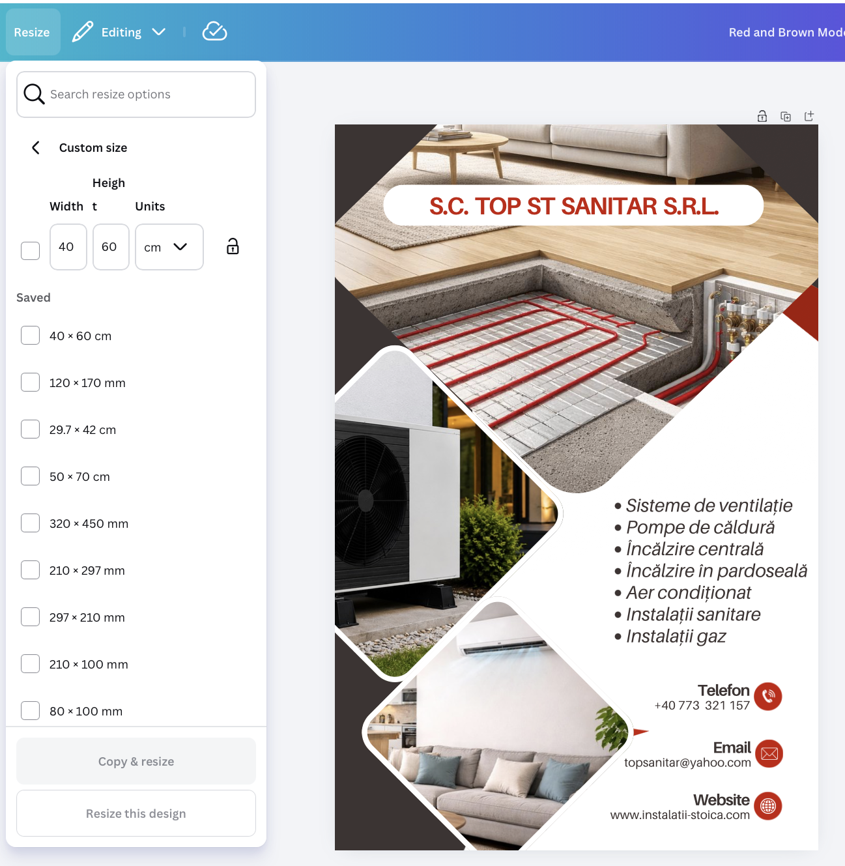
Task: Click the Search resize options field
Action: pos(136,94)
